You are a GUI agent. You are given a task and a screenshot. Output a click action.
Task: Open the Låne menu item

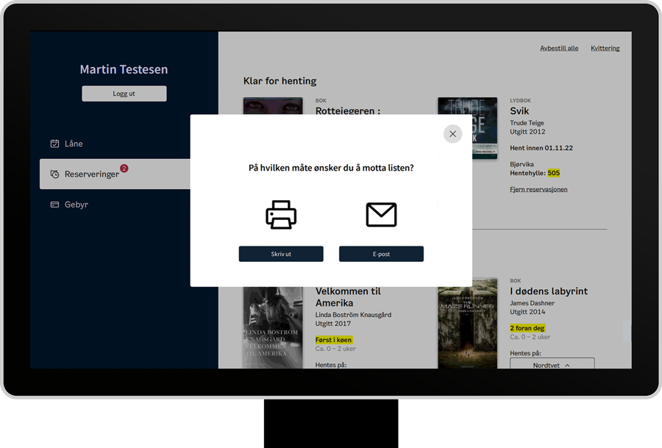74,144
